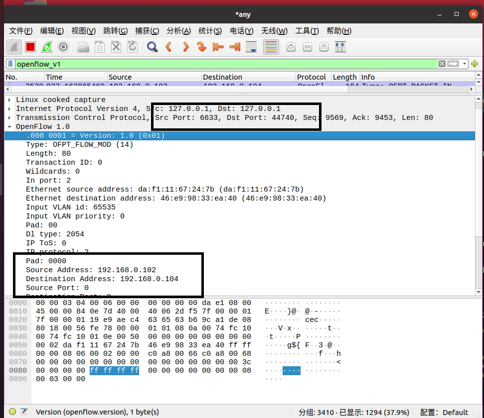Click the 配置: Default profile in status bar
Image resolution: width=484 pixels, height=418 pixels.
[444, 412]
